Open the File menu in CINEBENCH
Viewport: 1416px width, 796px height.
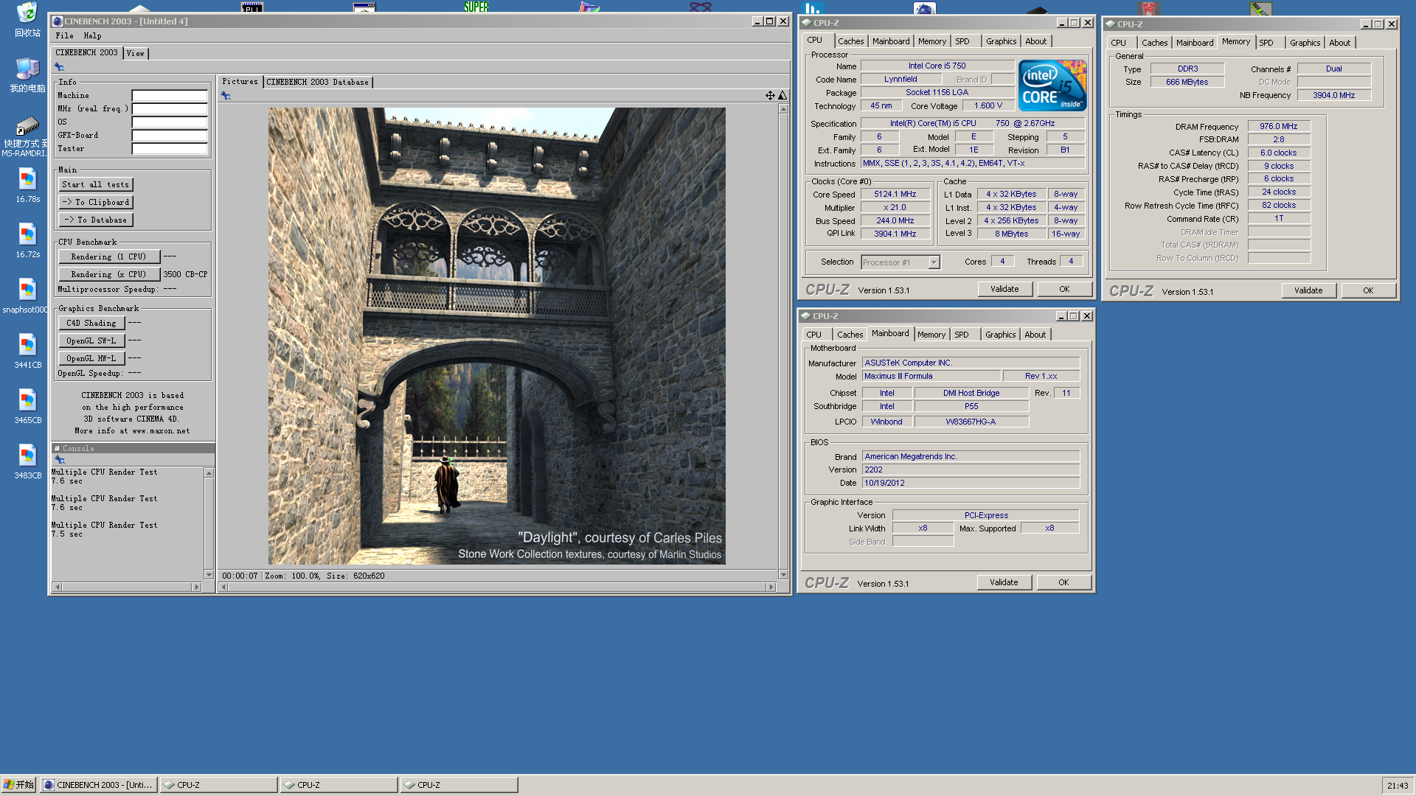65,35
